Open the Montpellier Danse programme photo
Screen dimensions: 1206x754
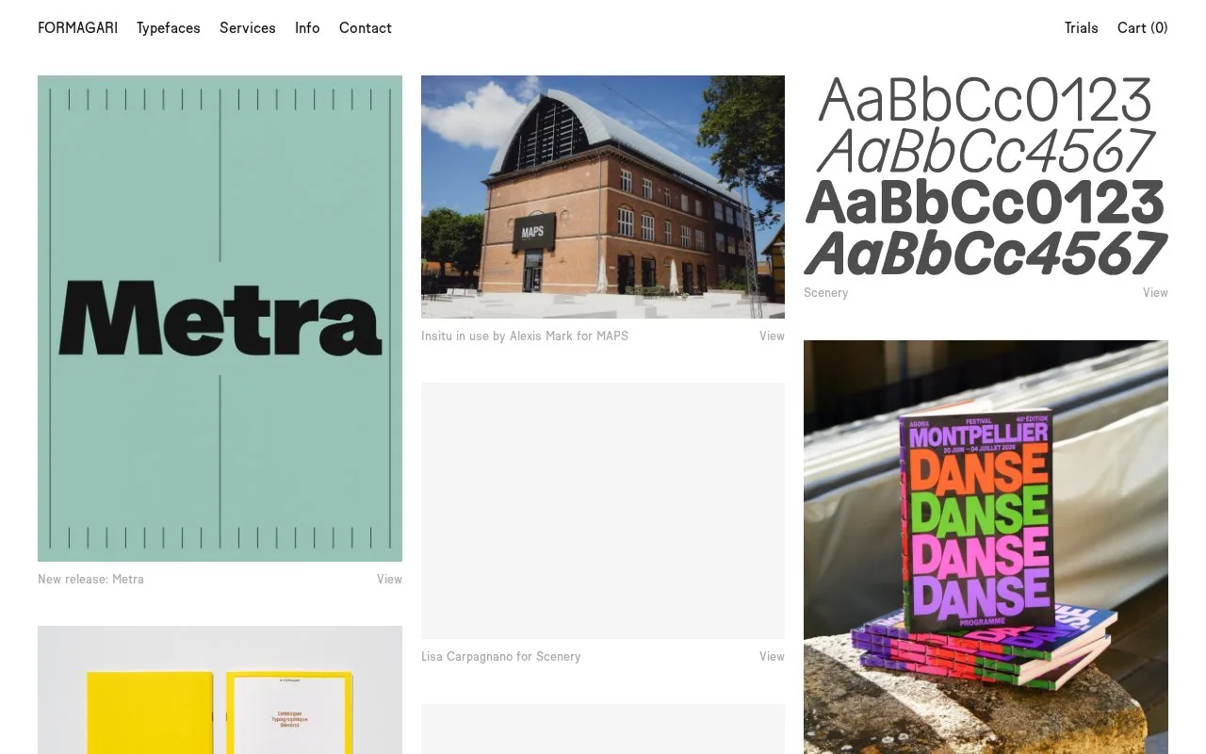(986, 547)
